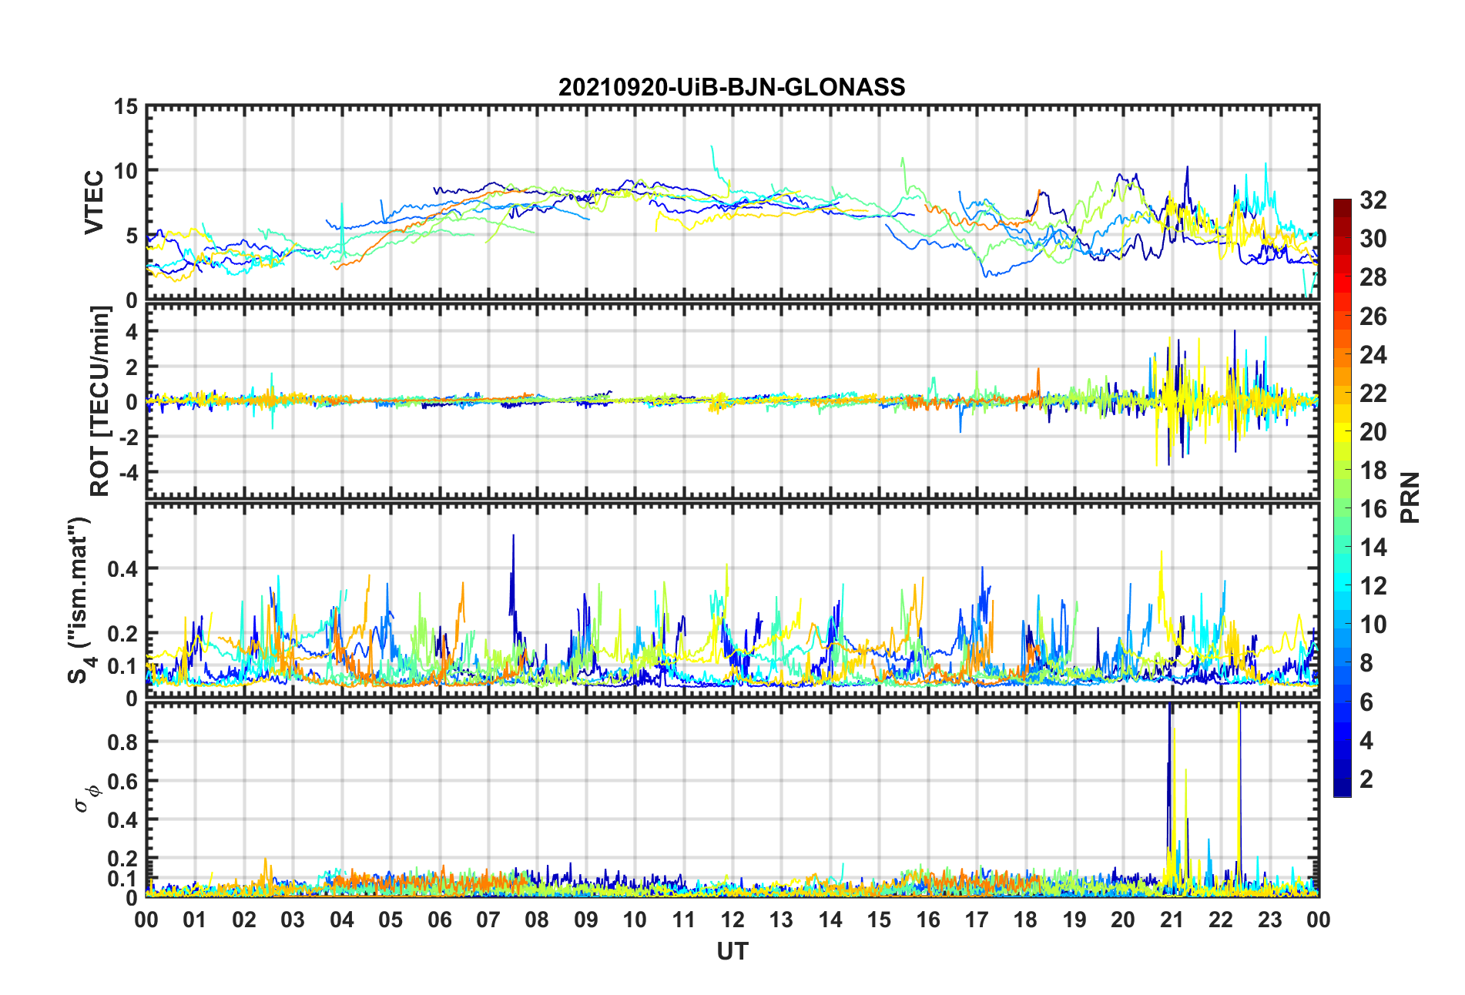Click inside the S4 scintillation plot panel
1465x995 pixels.
pyautogui.click(x=732, y=601)
